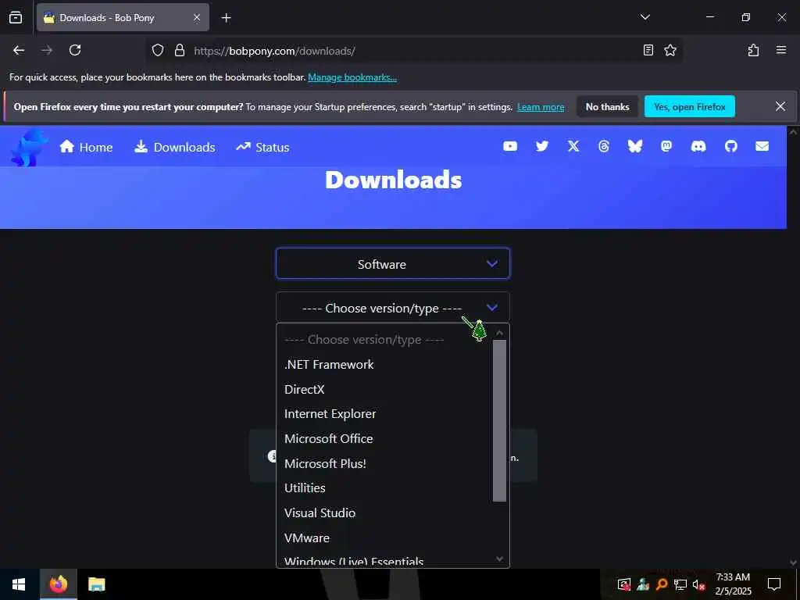
Task: Select DirectX from the list
Action: [x=385, y=389]
